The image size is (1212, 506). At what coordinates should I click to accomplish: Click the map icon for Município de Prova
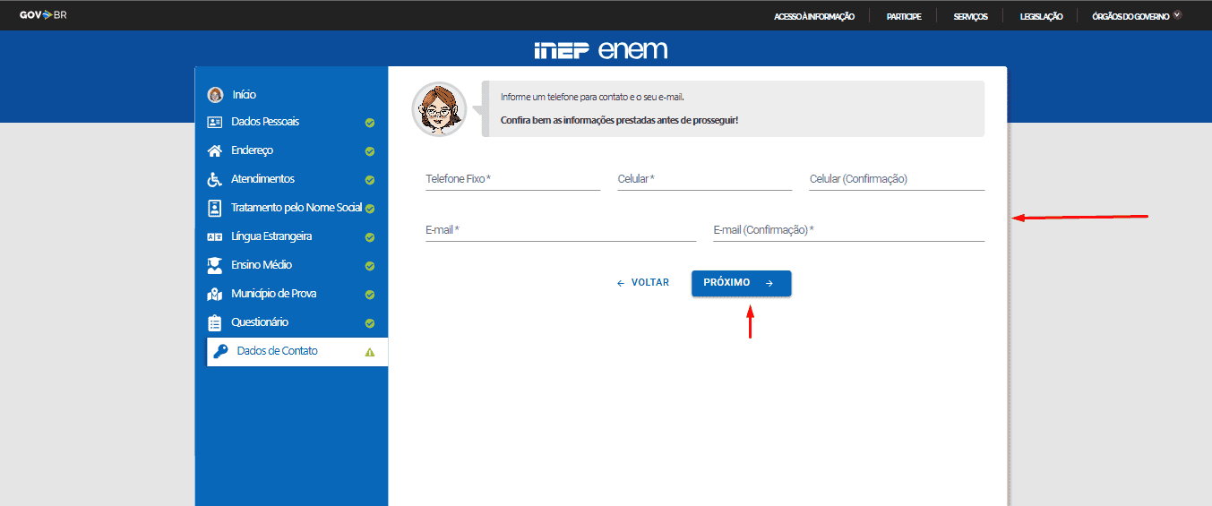214,294
